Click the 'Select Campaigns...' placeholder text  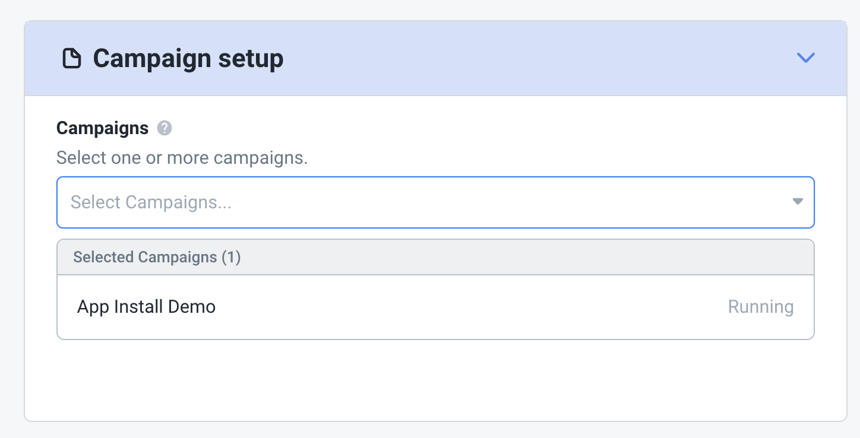[151, 202]
